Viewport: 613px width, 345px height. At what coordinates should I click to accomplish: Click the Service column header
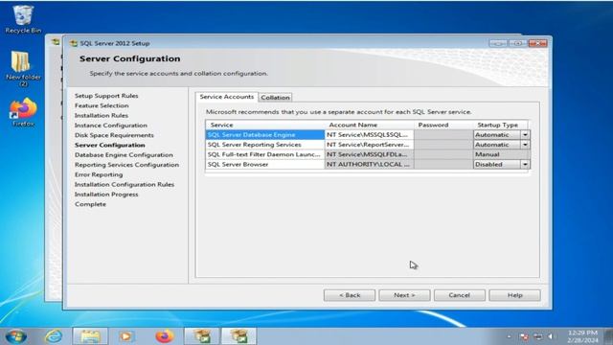coord(265,125)
